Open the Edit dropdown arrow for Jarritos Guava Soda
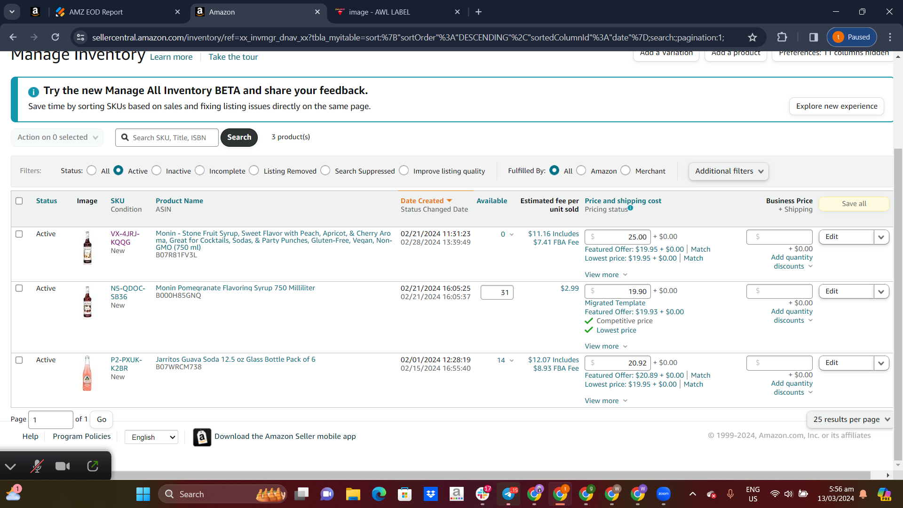 [x=881, y=363]
